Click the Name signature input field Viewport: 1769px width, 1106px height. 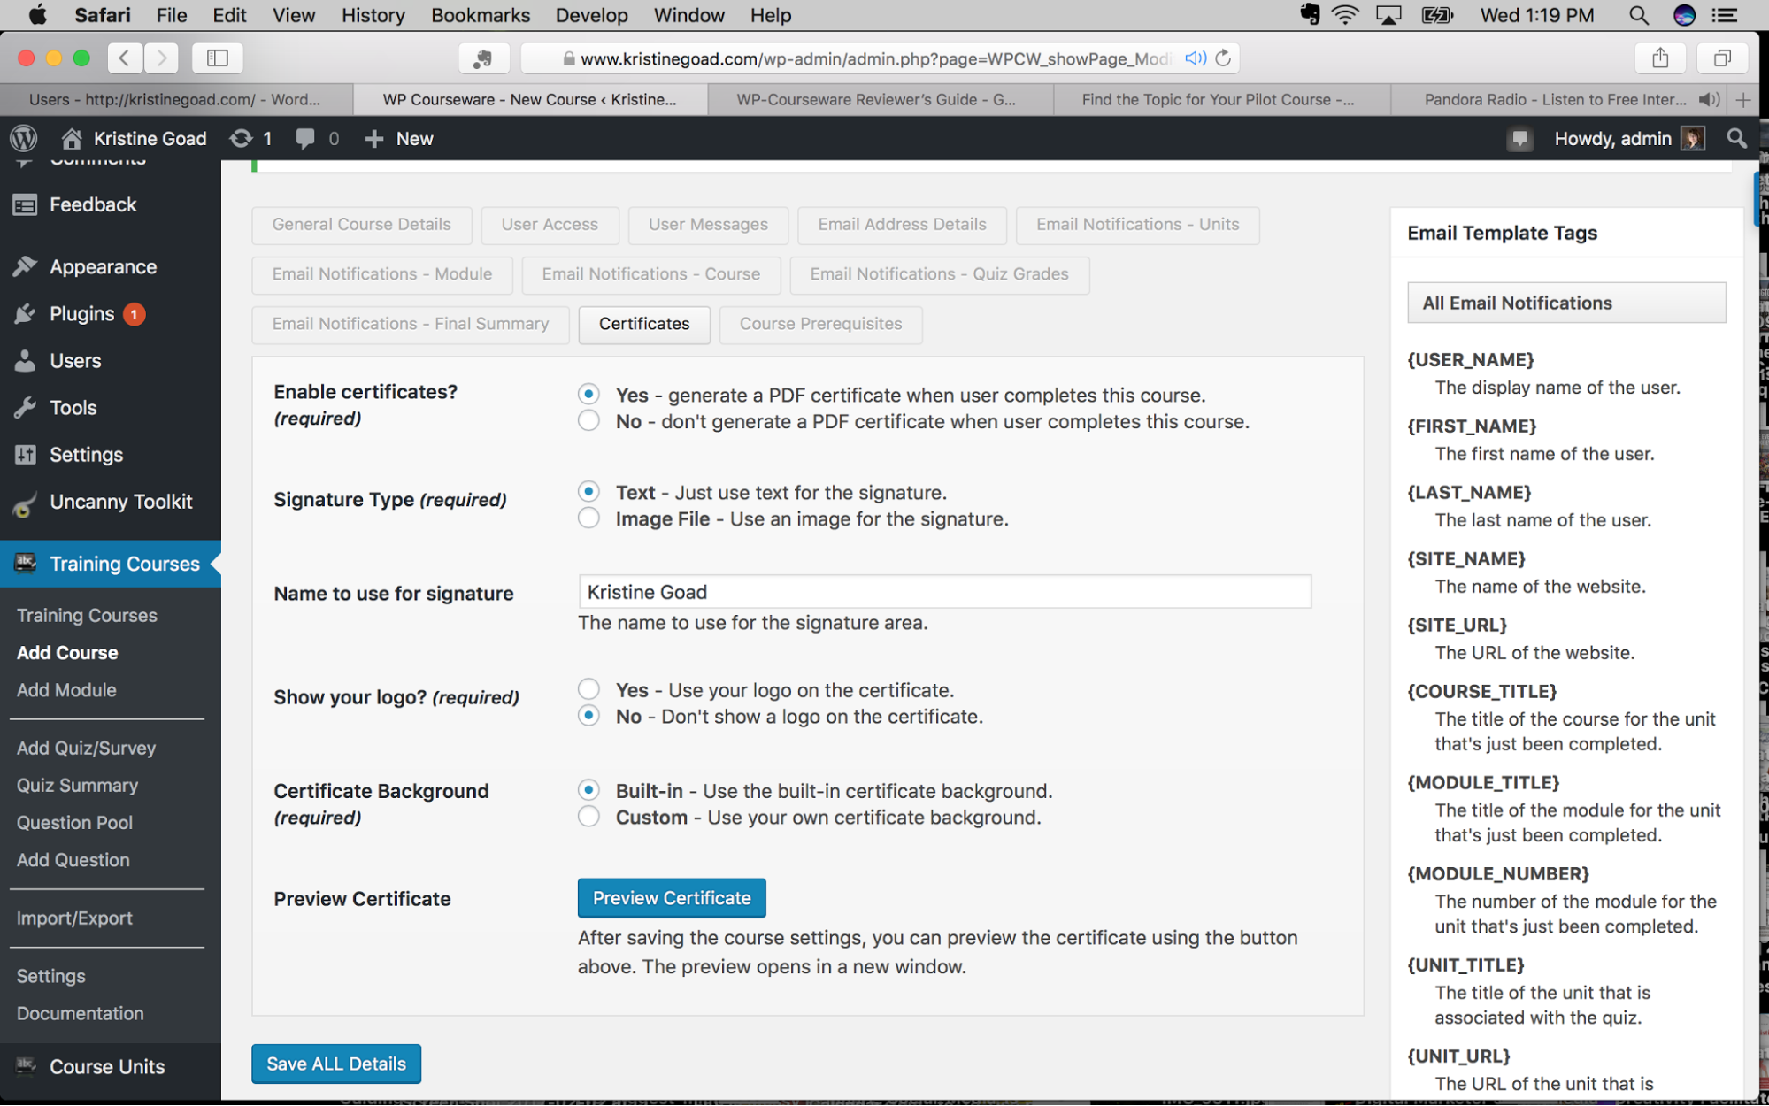point(942,590)
